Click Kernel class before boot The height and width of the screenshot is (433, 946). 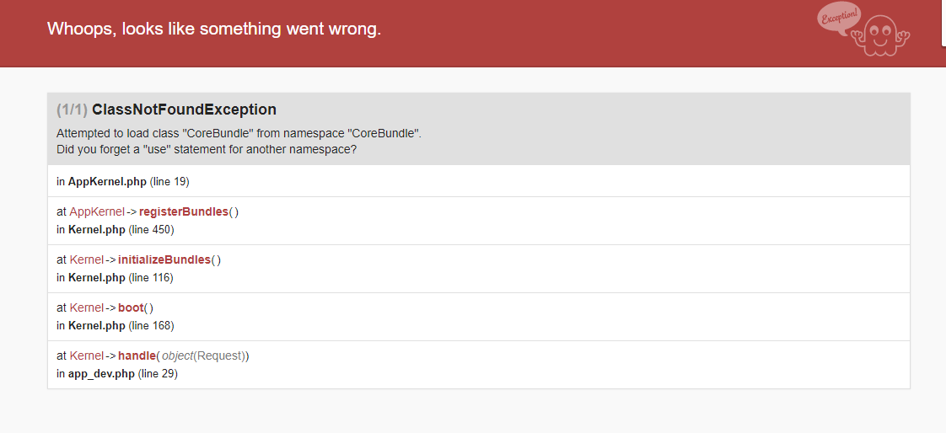point(86,307)
